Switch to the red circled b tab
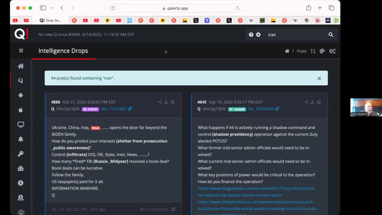The width and height of the screenshot is (382, 215). pyautogui.click(x=318, y=21)
